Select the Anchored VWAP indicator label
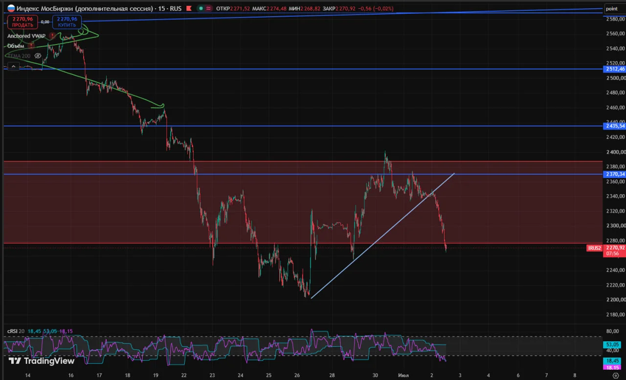Viewport: 626px width, 380px height. point(25,36)
